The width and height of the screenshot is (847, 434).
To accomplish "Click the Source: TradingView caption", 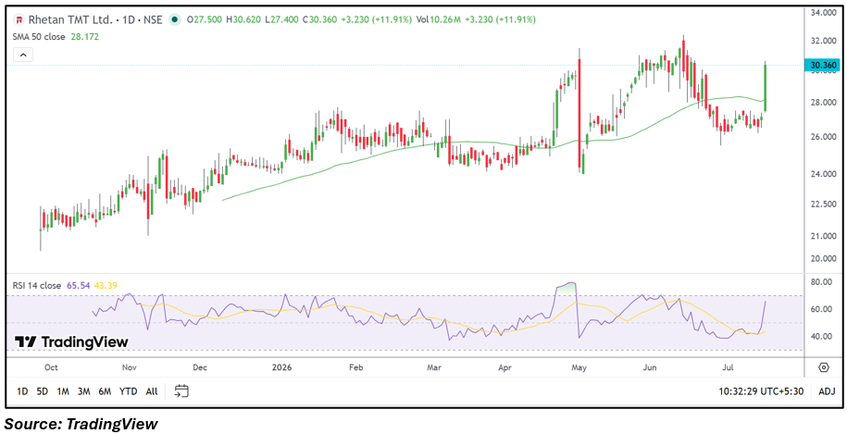I will pyautogui.click(x=81, y=424).
